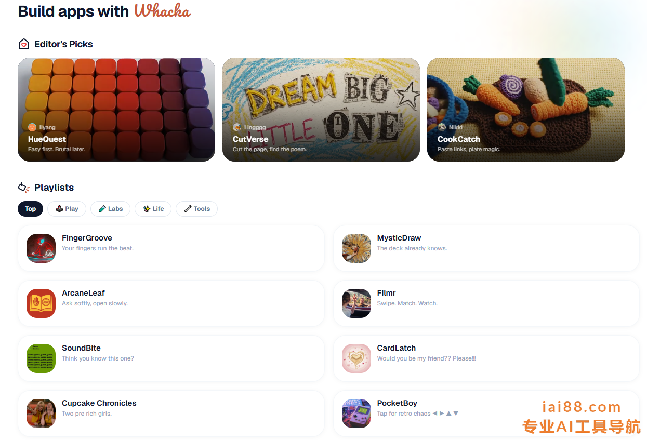This screenshot has width=647, height=440.
Task: Select the Top playlist tab
Action: [x=31, y=209]
